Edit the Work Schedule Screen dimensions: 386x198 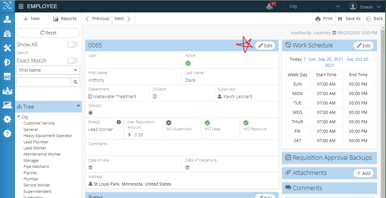pos(363,46)
